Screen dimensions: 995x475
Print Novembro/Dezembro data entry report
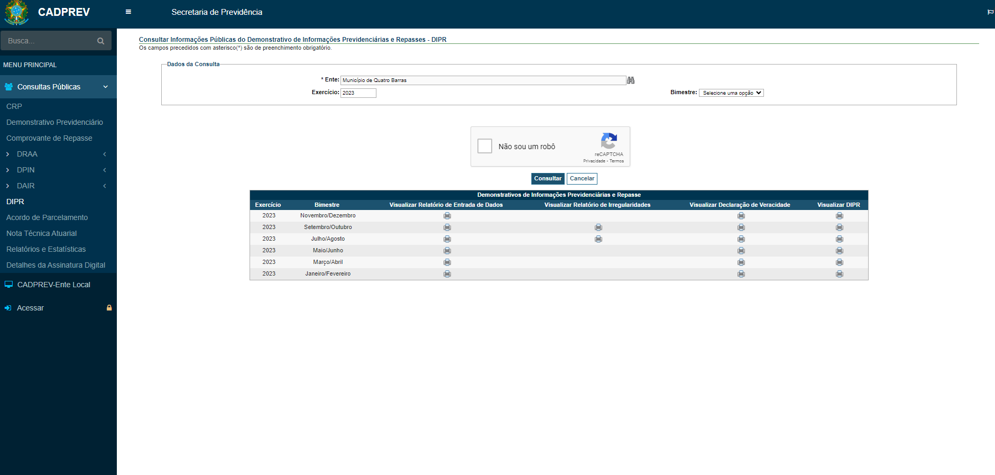pos(447,216)
